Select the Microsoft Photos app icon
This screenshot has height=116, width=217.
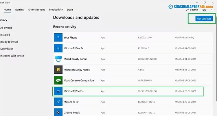(58, 91)
